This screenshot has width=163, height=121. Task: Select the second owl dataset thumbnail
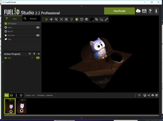tap(22, 106)
